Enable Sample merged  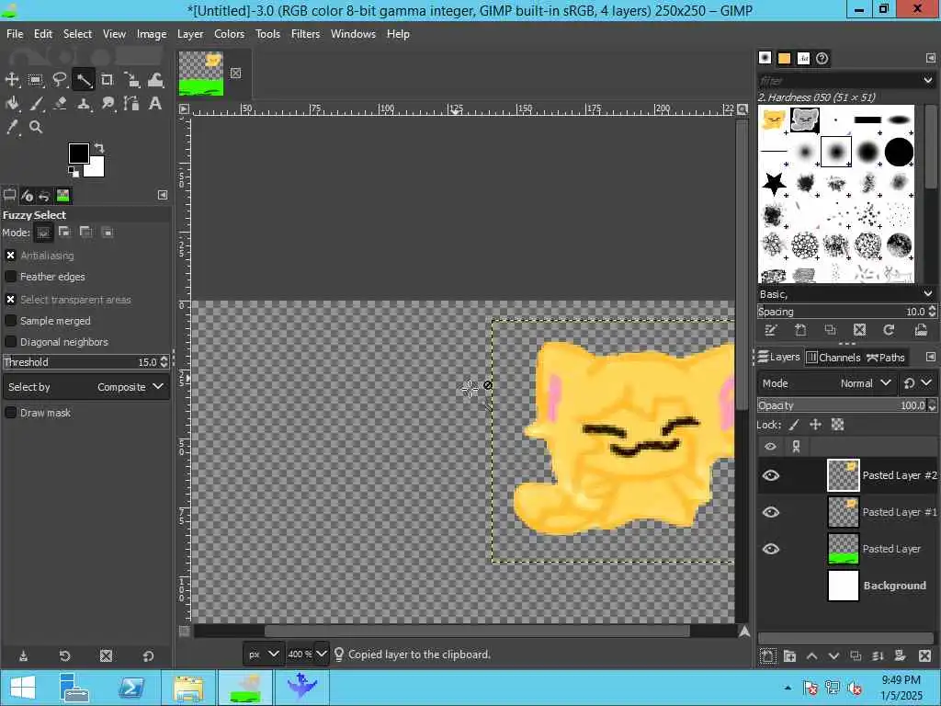tap(11, 321)
